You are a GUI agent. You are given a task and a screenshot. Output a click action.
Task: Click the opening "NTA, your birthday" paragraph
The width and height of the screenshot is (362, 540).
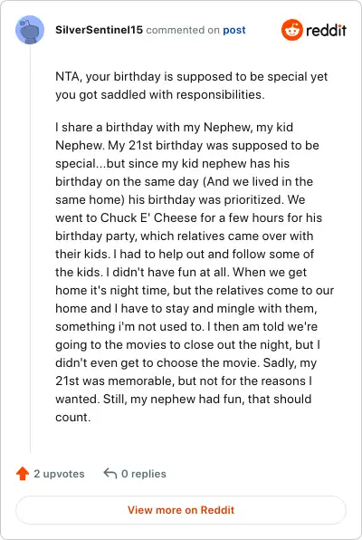coord(191,85)
